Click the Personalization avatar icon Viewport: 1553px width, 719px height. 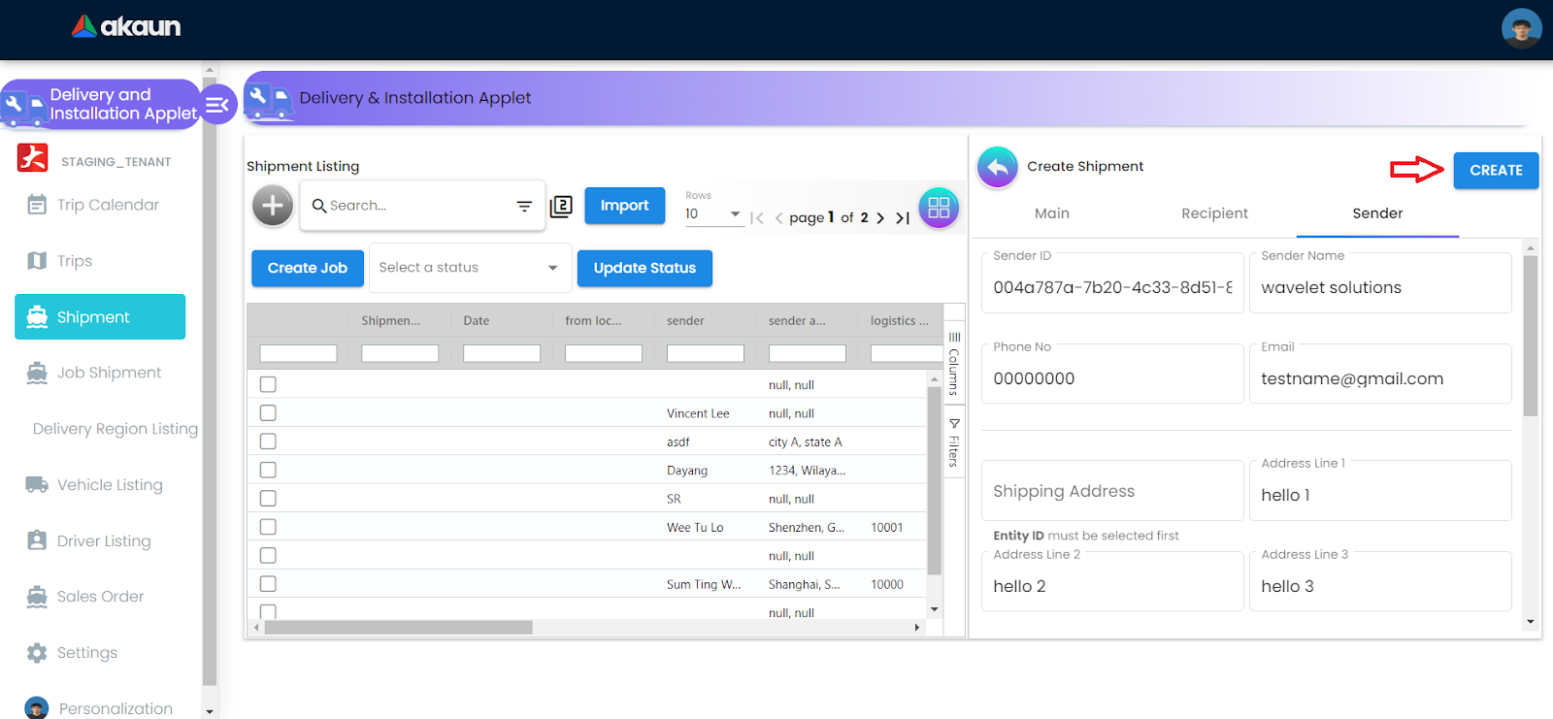tap(37, 708)
